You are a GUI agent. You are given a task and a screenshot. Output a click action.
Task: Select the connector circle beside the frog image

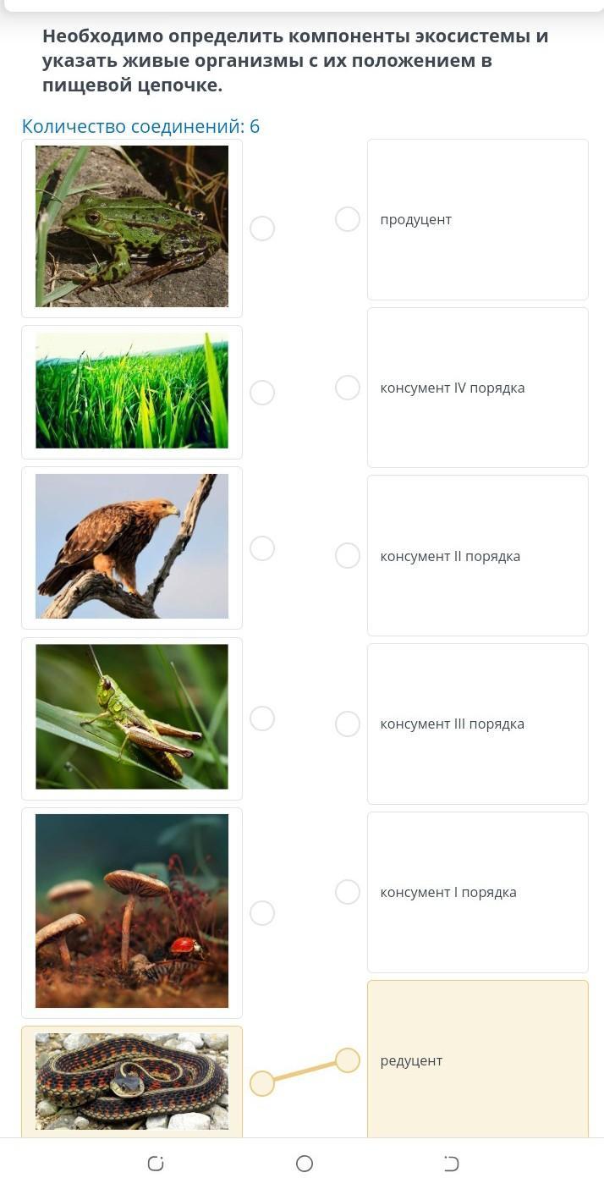pyautogui.click(x=262, y=228)
